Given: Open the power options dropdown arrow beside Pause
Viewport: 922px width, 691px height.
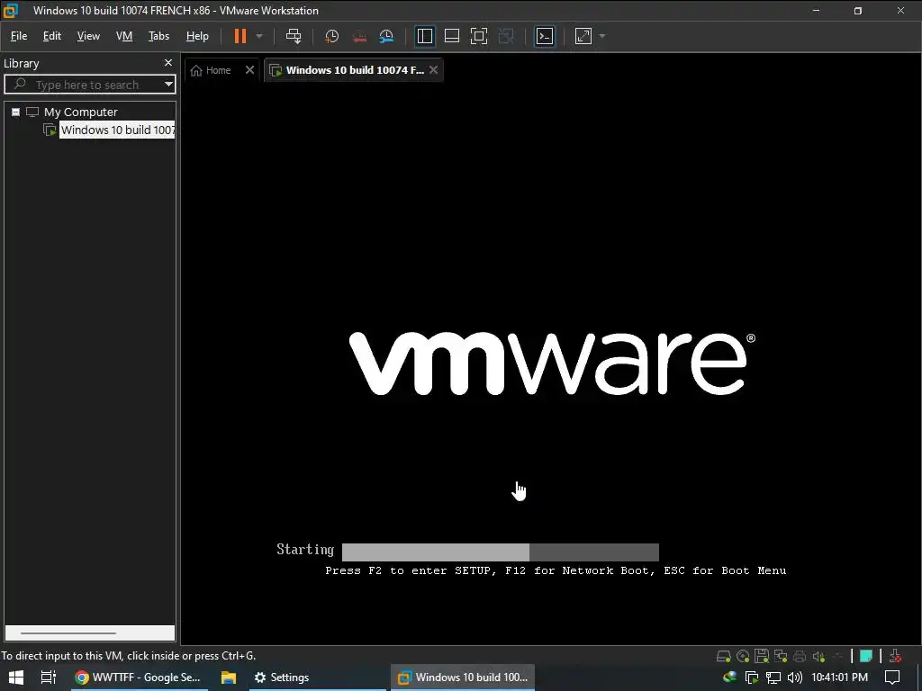Looking at the screenshot, I should coord(259,36).
